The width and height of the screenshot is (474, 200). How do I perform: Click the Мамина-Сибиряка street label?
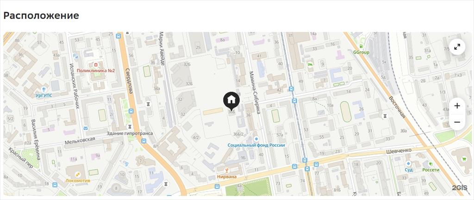click(x=255, y=93)
